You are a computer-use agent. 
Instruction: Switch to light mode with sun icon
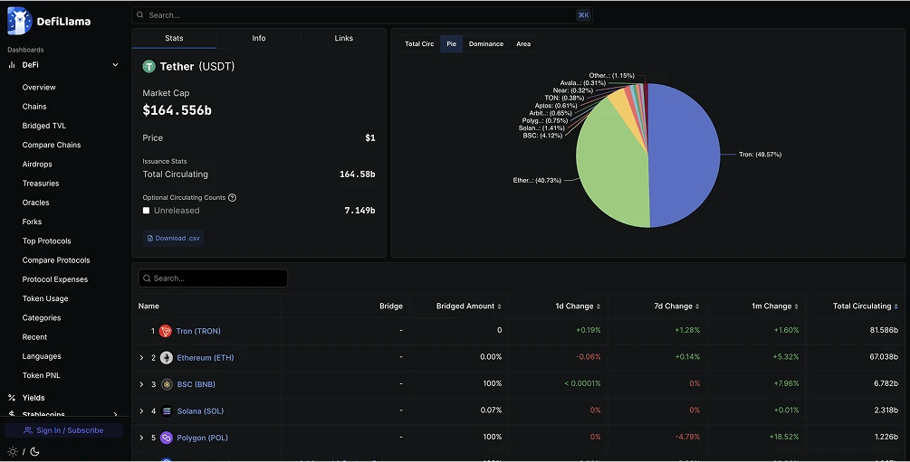pos(13,451)
